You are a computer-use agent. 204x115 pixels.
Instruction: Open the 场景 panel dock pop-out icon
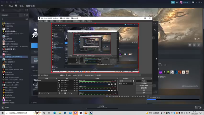click(x=56, y=78)
